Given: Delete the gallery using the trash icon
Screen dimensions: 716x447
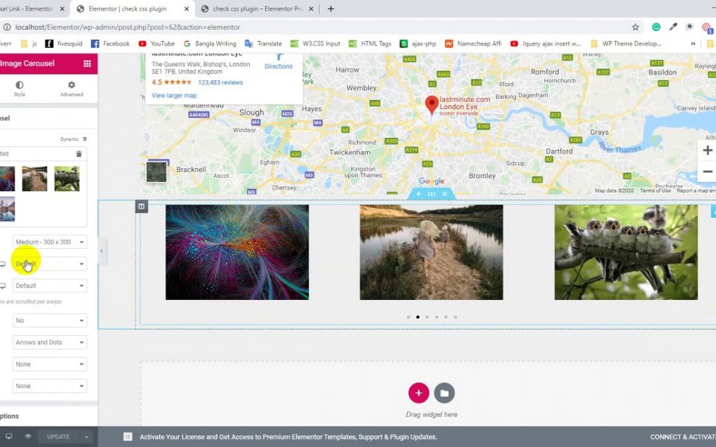Looking at the screenshot, I should click(x=79, y=154).
